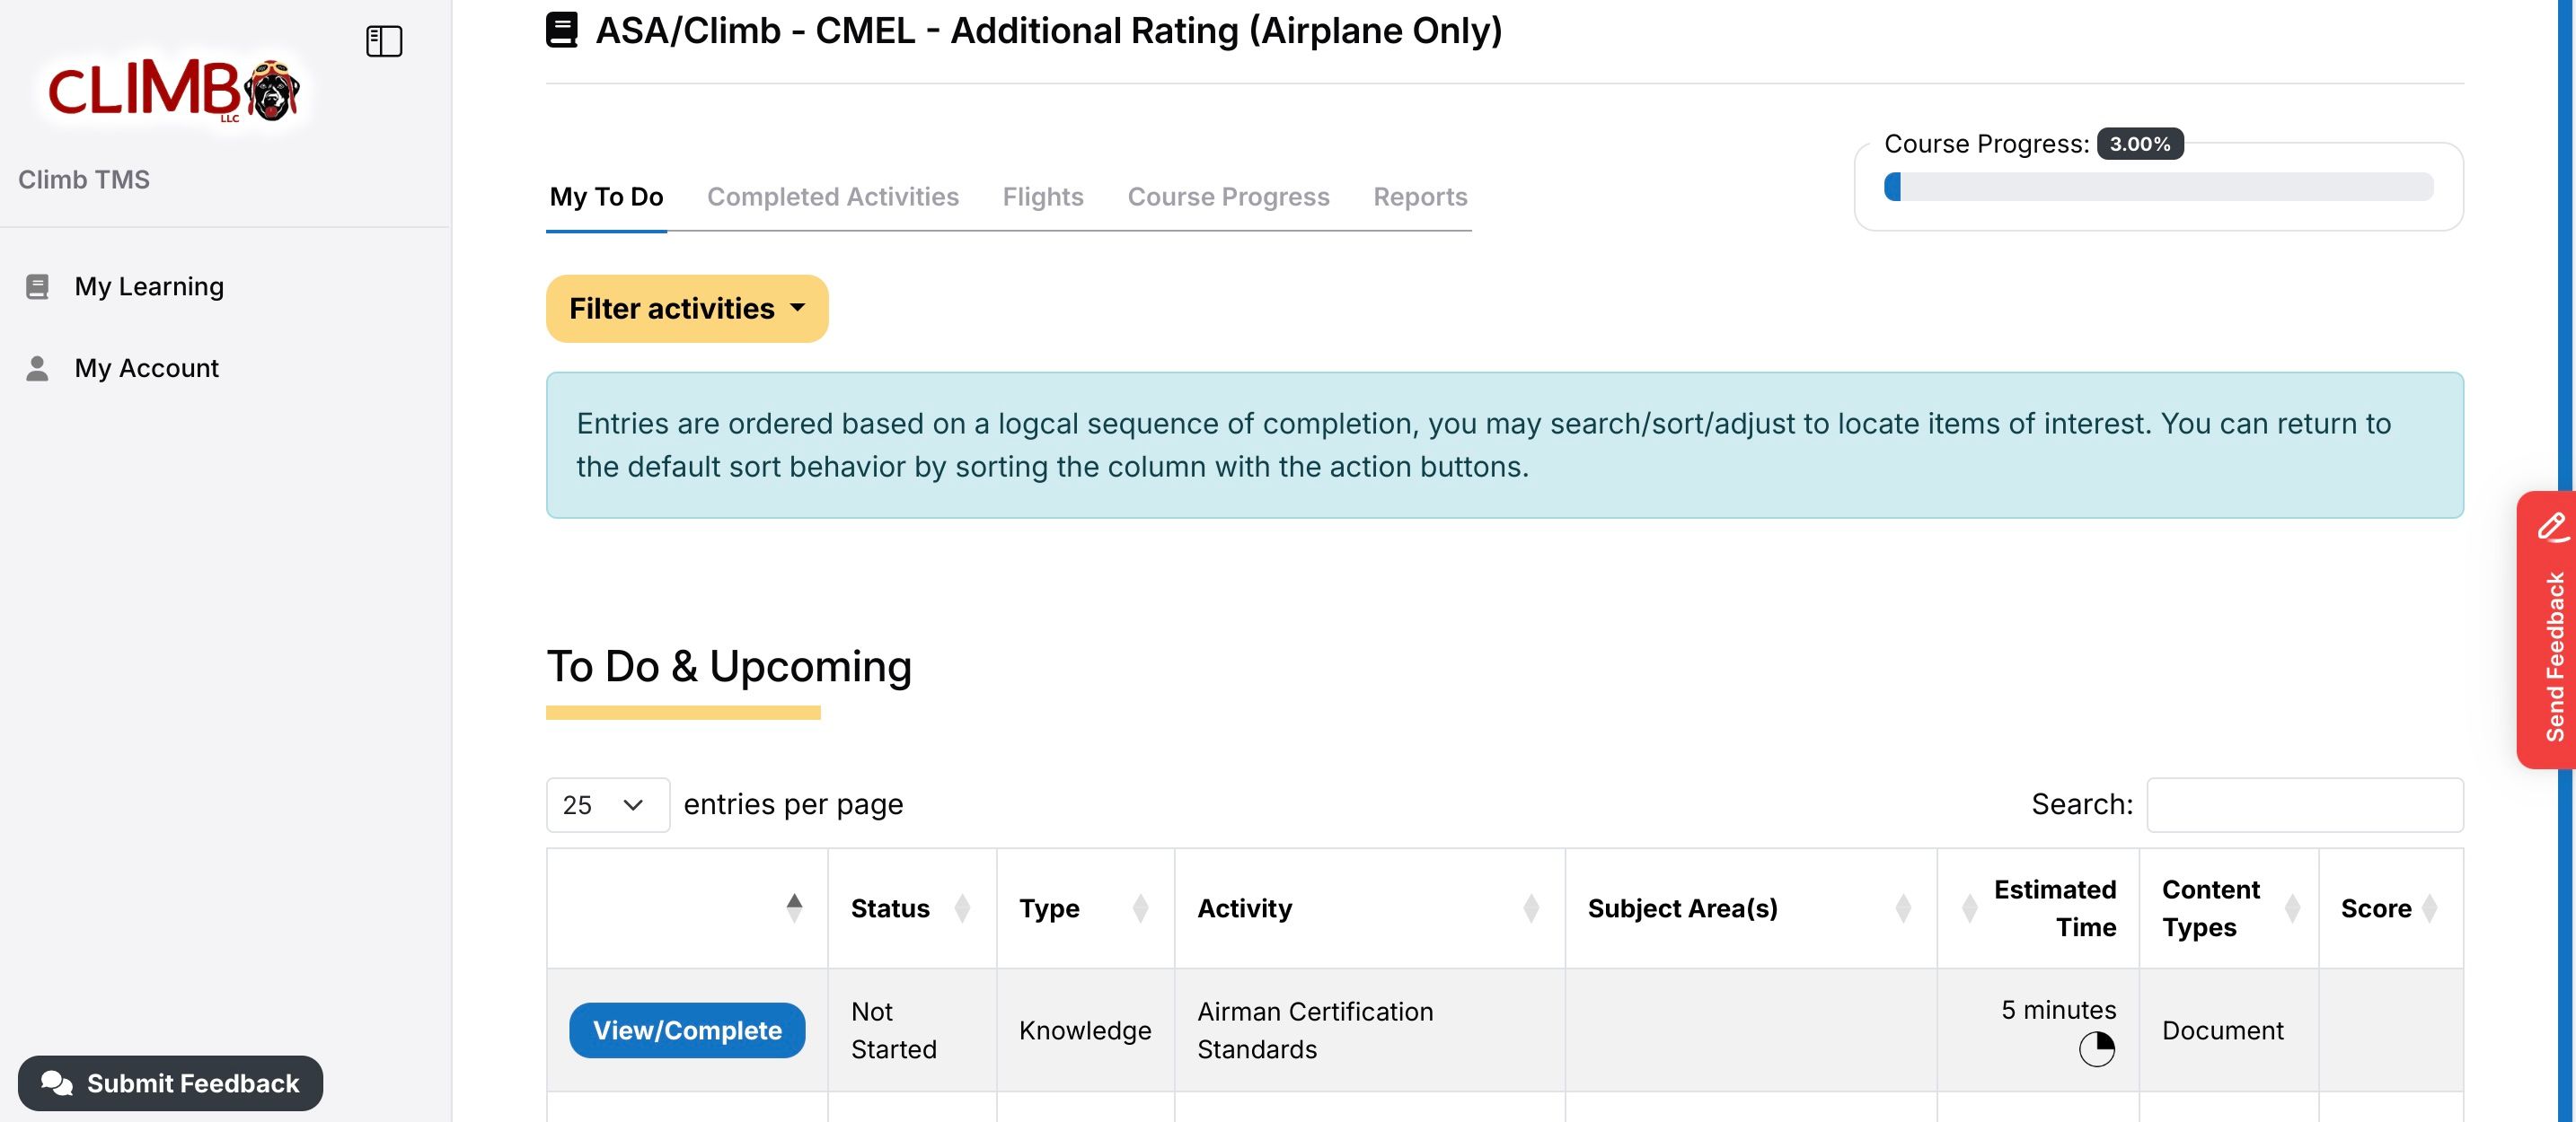This screenshot has width=2576, height=1122.
Task: Click the estimated time pie icon
Action: pyautogui.click(x=2096, y=1049)
